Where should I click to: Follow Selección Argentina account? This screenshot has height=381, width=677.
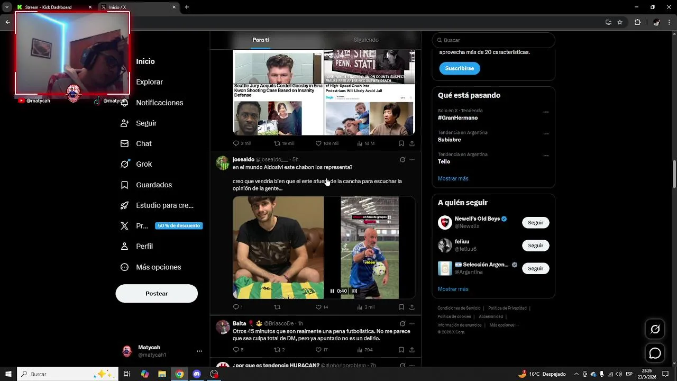click(535, 268)
